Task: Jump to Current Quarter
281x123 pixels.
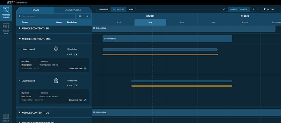Action: [x=239, y=9]
